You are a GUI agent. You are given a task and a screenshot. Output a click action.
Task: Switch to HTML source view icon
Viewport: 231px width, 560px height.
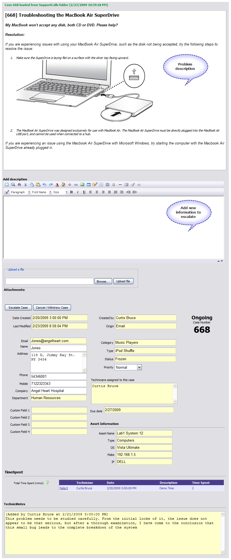[139, 184]
